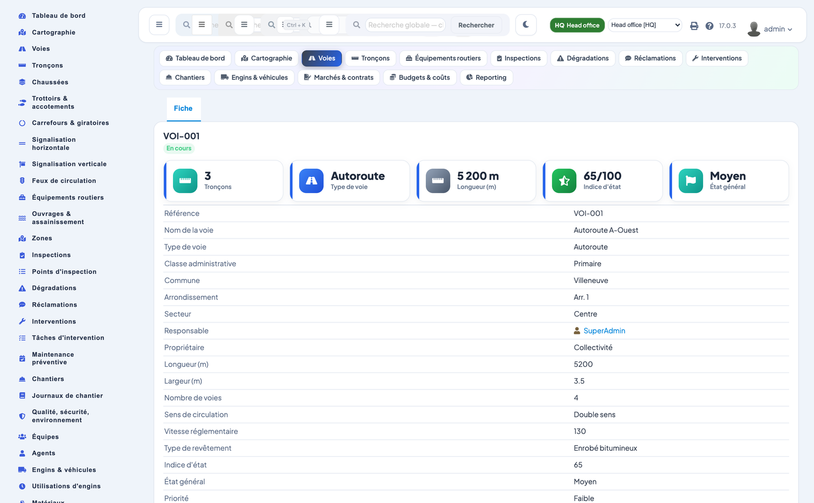Open Voies in the left sidebar

[x=41, y=49]
